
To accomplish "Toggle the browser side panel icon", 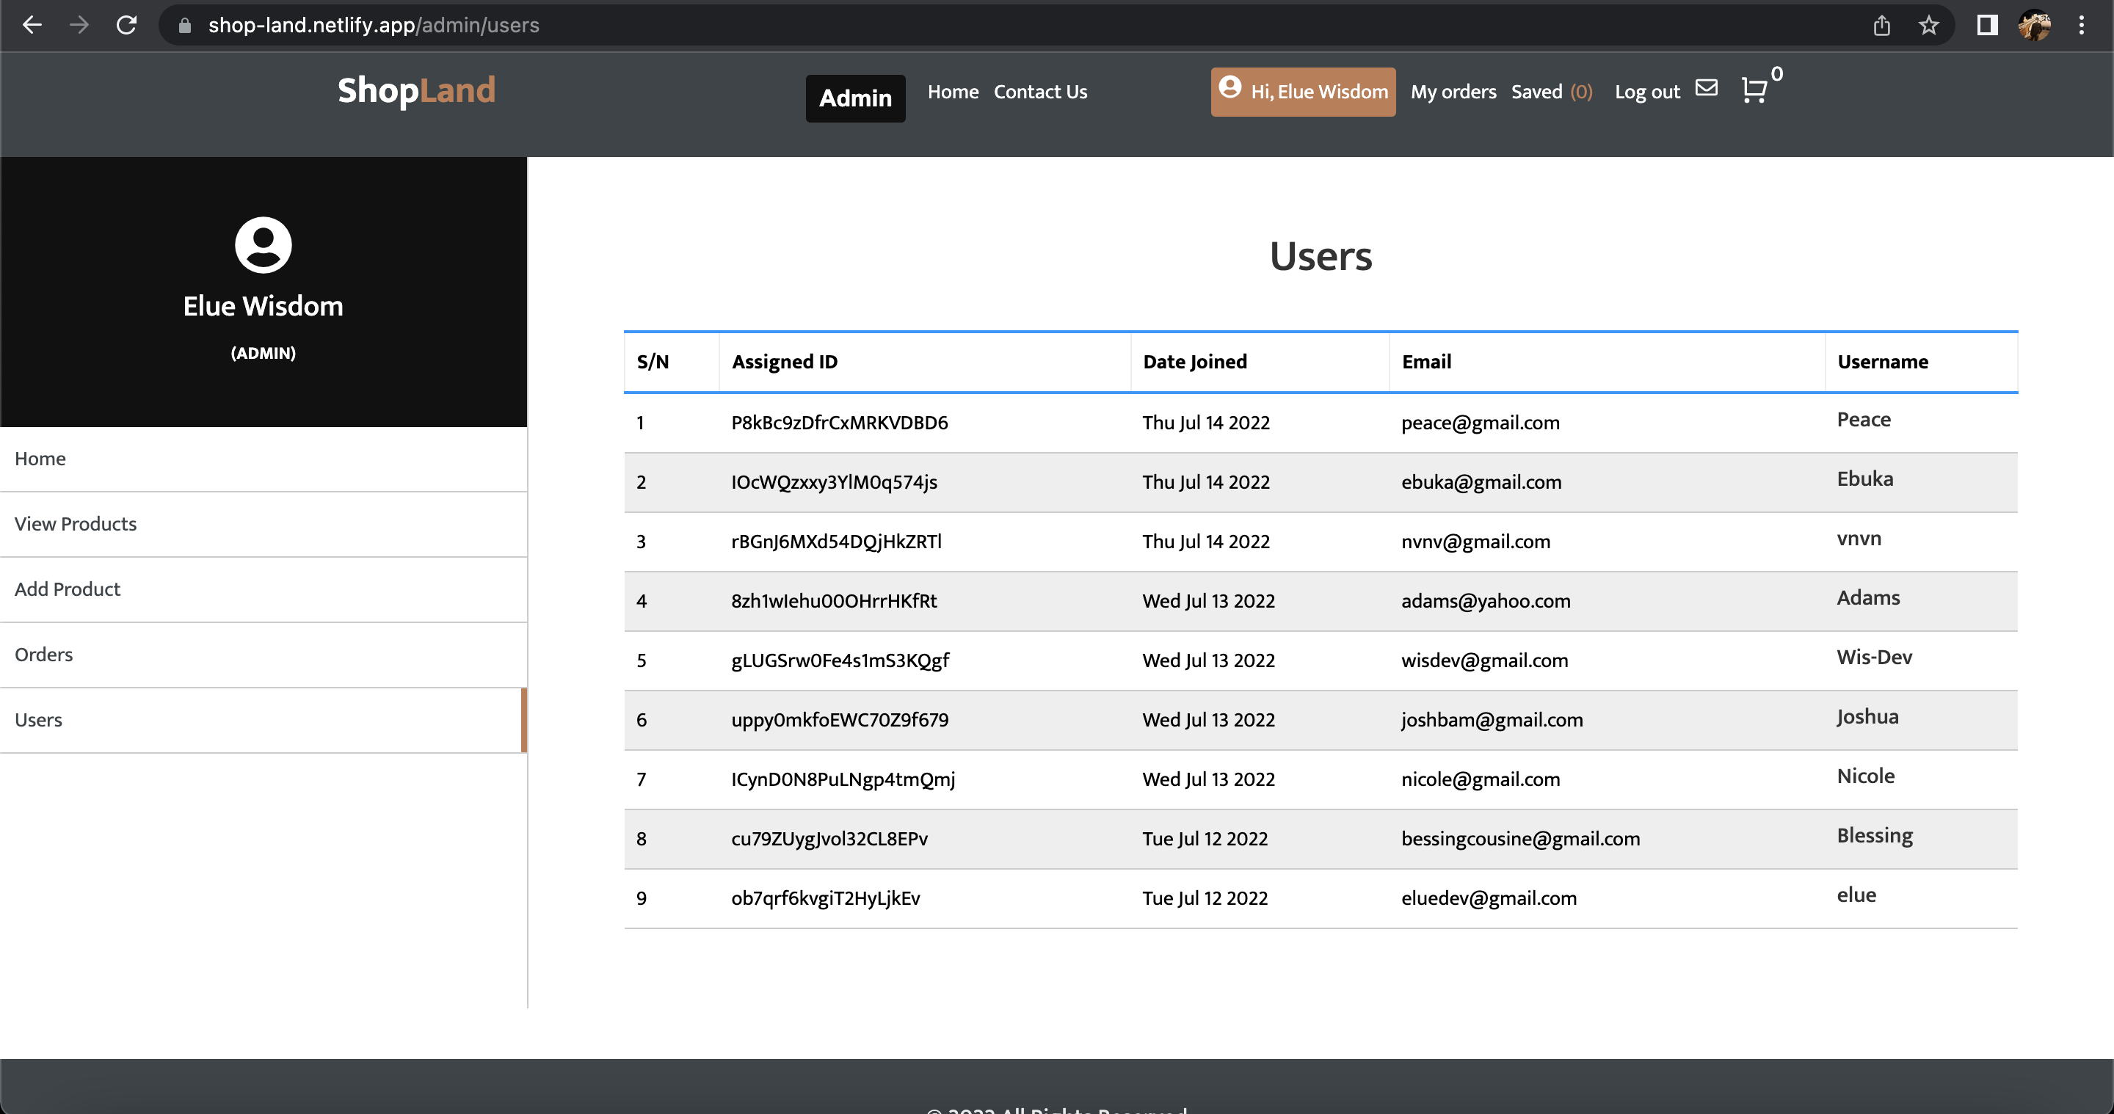I will point(1987,26).
